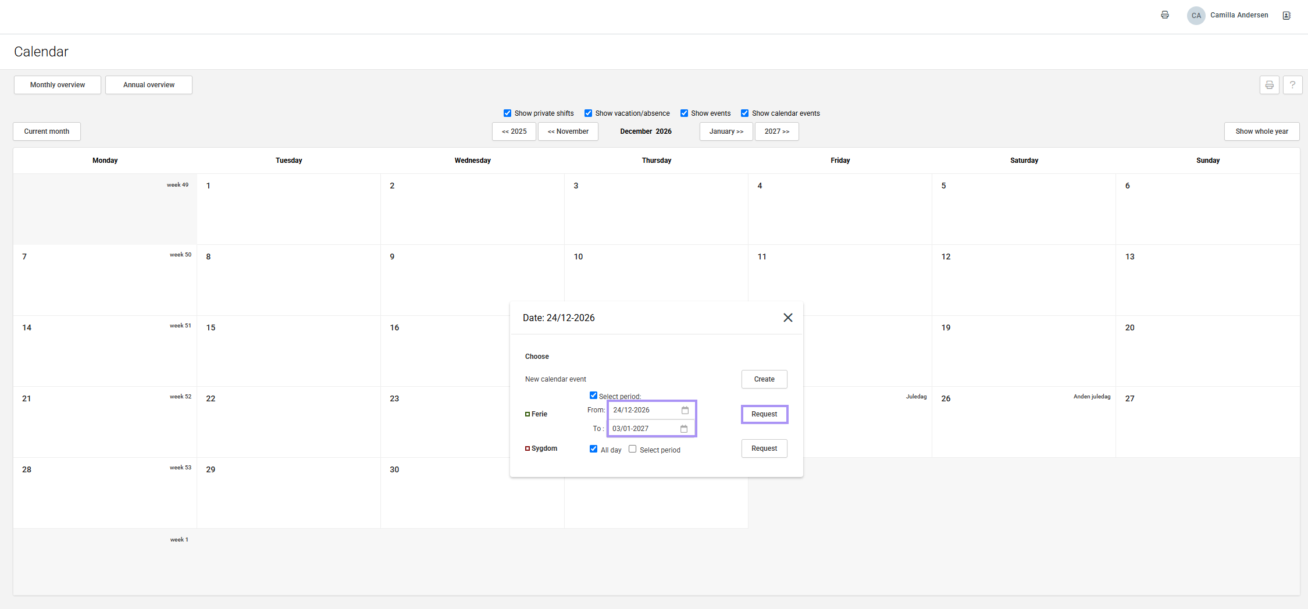Viewport: 1308px width, 609px height.
Task: Select day 12 in the calendar
Action: (x=1024, y=280)
